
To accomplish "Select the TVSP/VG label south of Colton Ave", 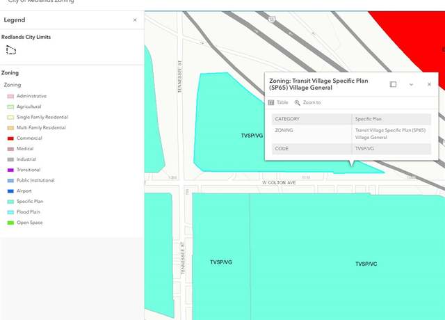I will click(x=221, y=262).
